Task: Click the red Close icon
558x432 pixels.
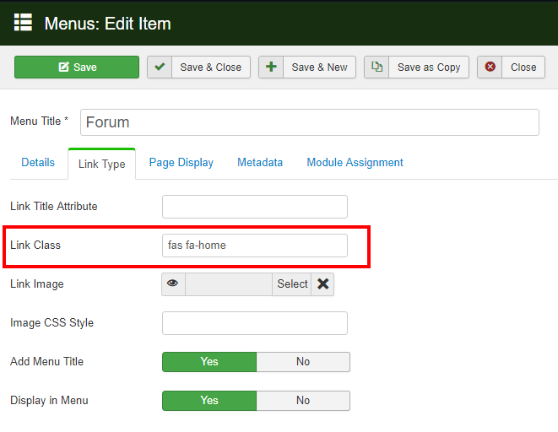Action: pyautogui.click(x=490, y=67)
